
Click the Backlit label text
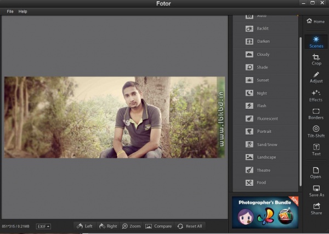(263, 28)
